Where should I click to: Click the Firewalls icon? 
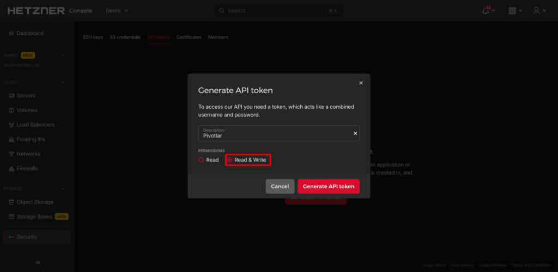[x=11, y=168]
